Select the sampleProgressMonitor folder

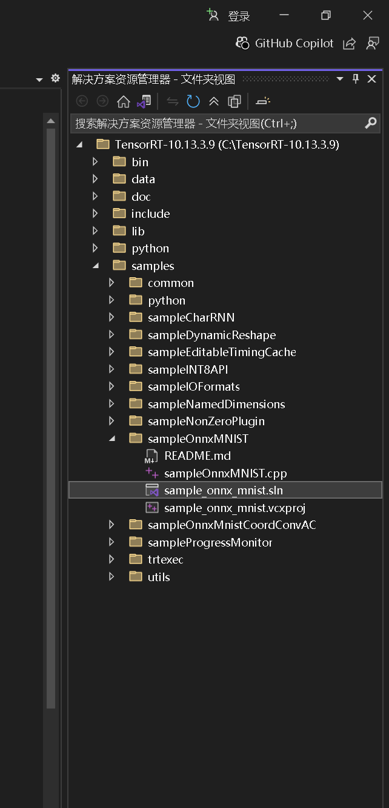tap(210, 542)
